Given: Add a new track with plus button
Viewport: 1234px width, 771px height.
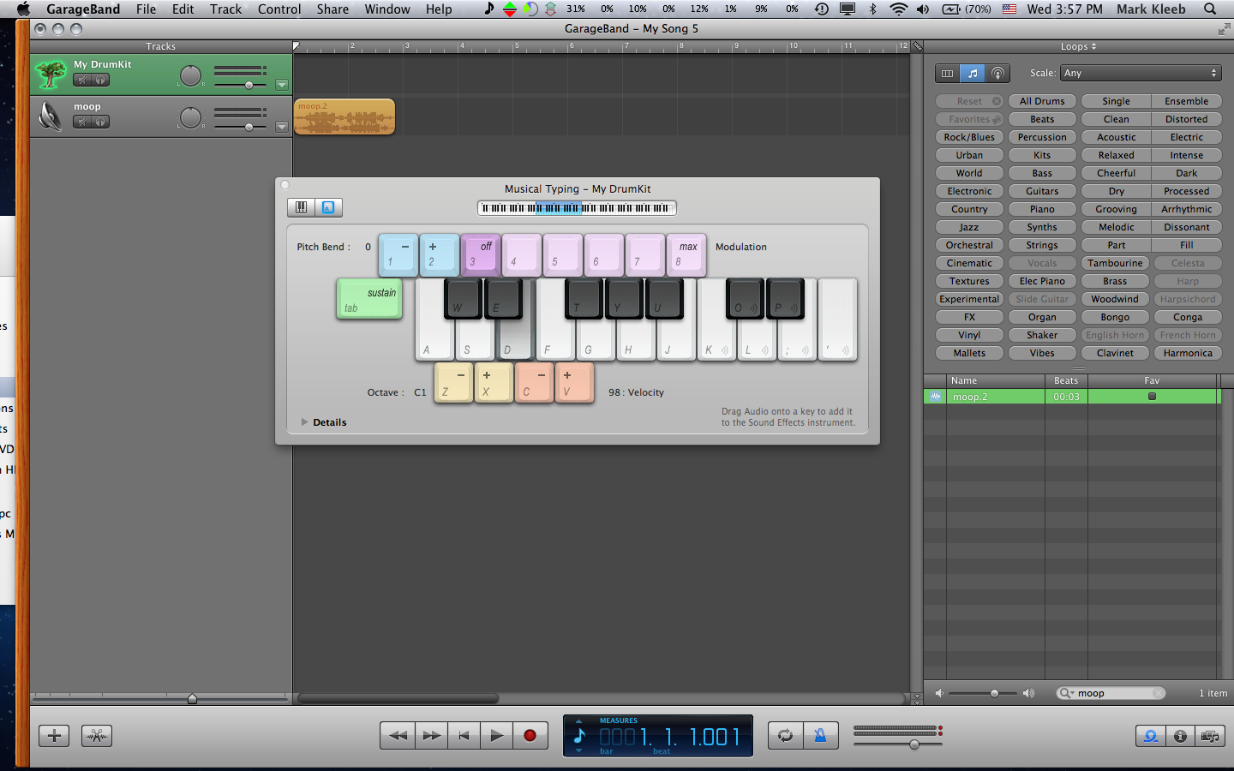Looking at the screenshot, I should click(53, 735).
